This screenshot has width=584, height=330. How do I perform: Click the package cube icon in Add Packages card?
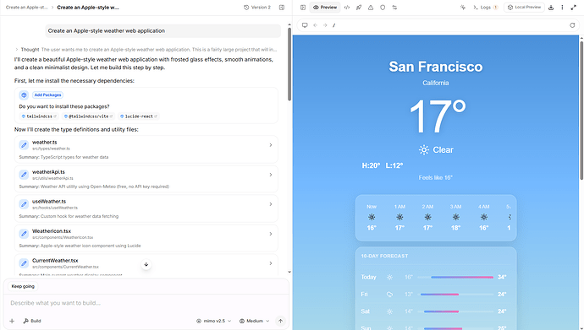point(24,95)
